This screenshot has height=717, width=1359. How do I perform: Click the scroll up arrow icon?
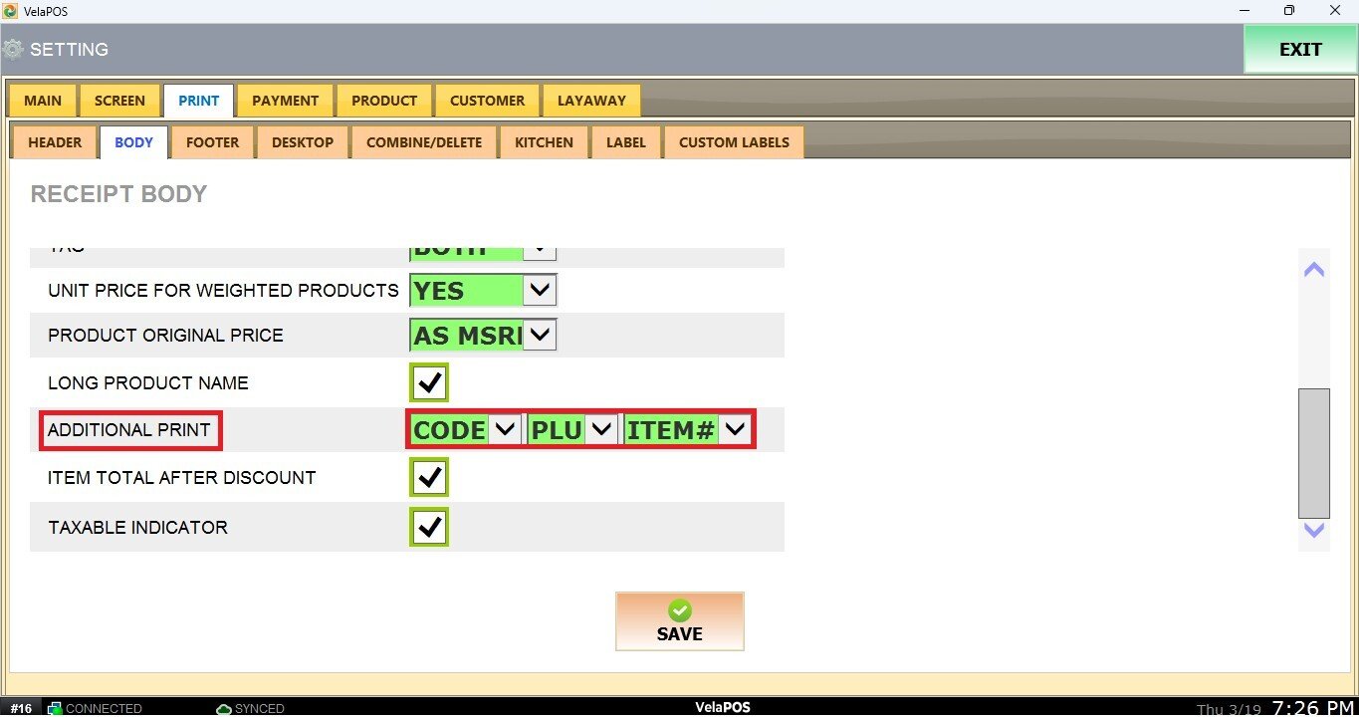tap(1314, 270)
